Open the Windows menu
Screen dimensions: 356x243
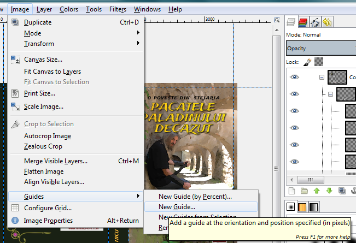pyautogui.click(x=147, y=9)
